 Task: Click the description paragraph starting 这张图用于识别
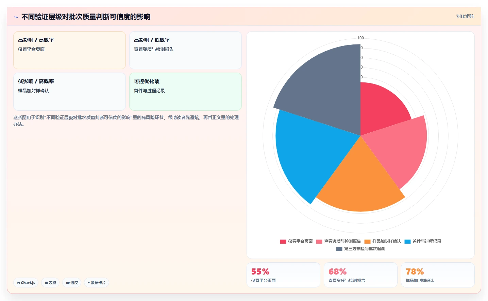point(126,121)
